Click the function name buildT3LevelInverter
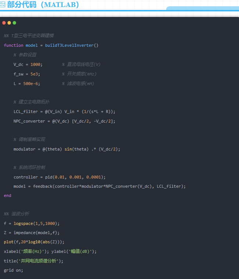Viewport: 239px width, 279px height. (69, 45)
